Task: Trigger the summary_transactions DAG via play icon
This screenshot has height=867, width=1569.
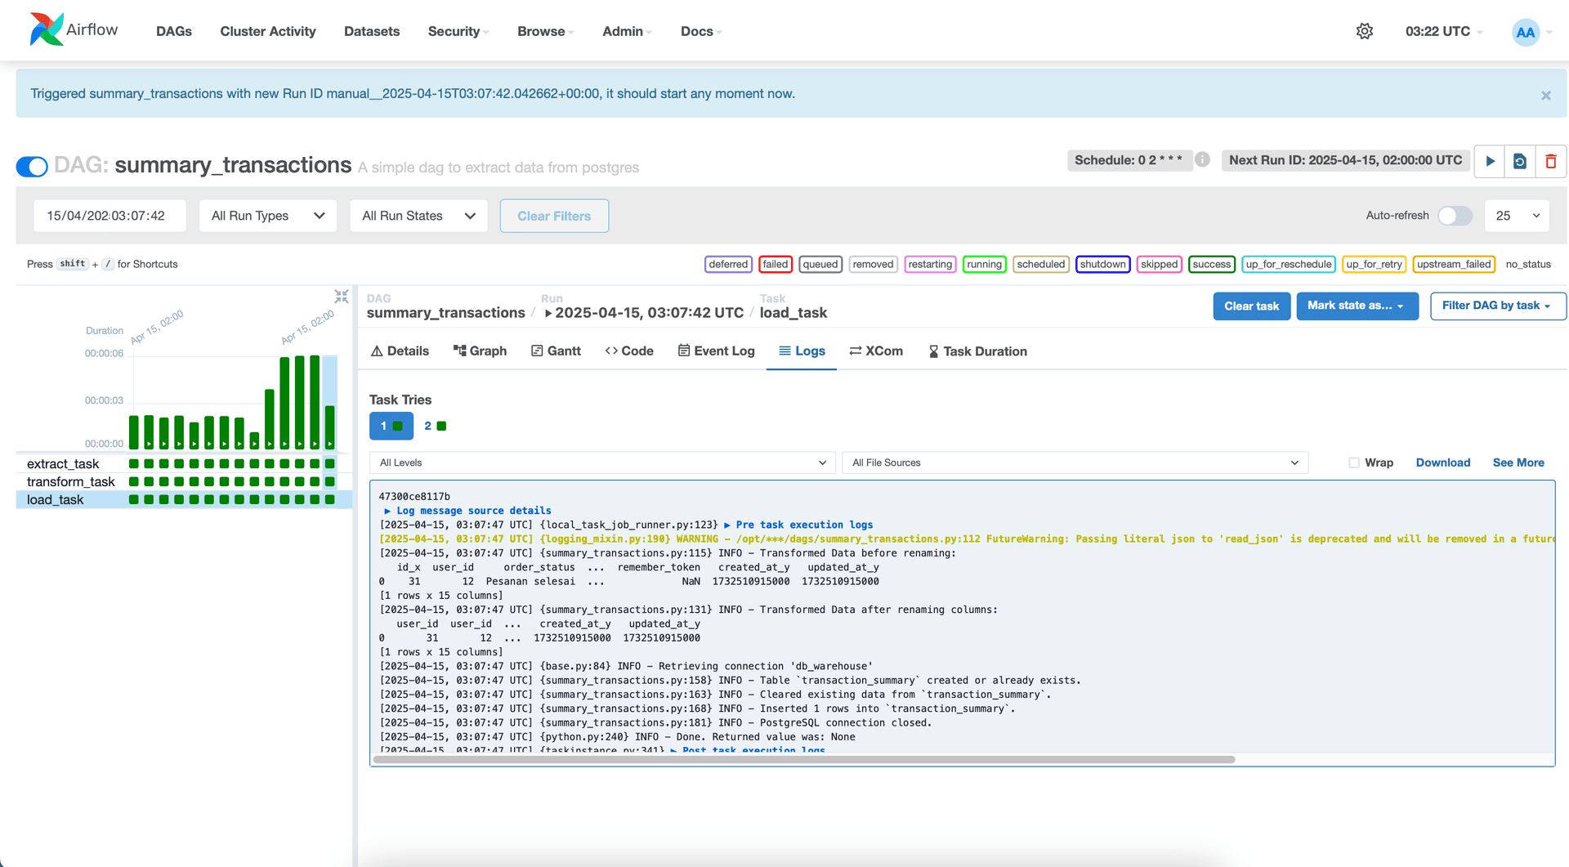Action: (1489, 161)
